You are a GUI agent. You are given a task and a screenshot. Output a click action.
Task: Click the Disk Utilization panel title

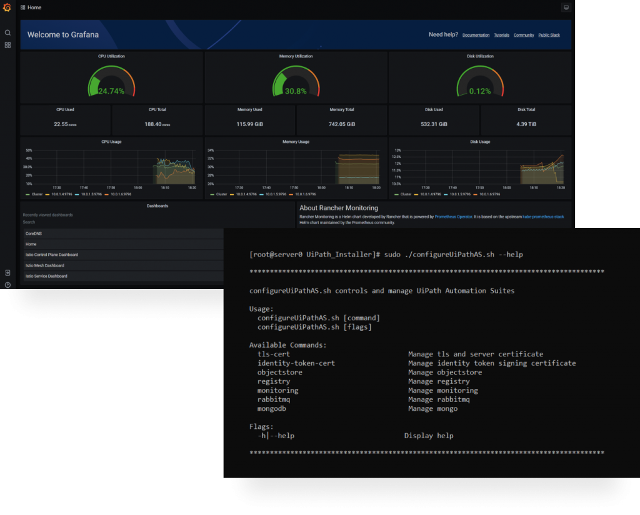tap(480, 56)
